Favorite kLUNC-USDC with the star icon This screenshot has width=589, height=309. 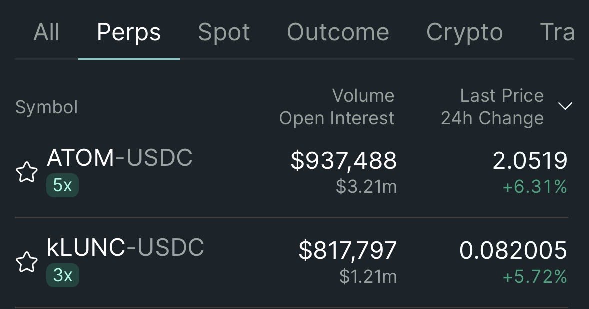[27, 262]
